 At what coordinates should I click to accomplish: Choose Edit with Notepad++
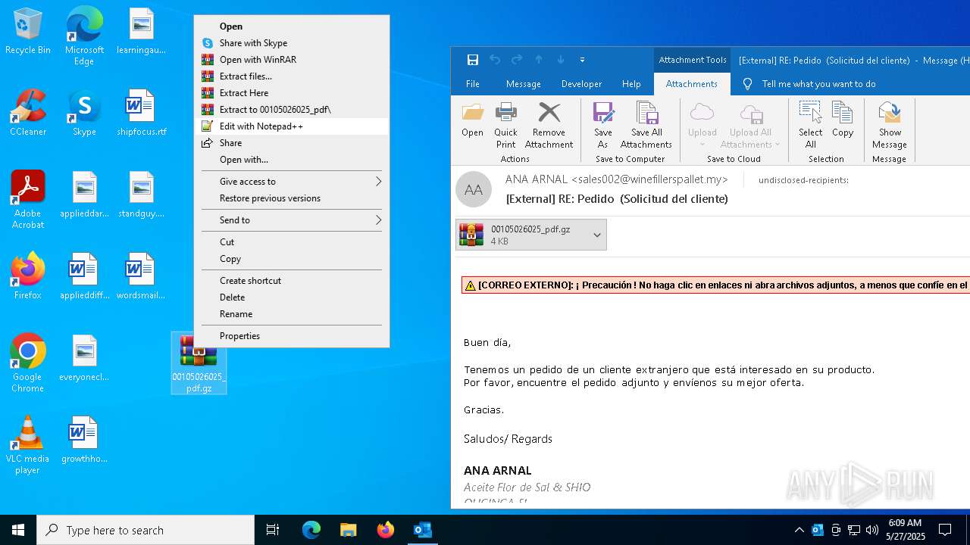[292, 126]
